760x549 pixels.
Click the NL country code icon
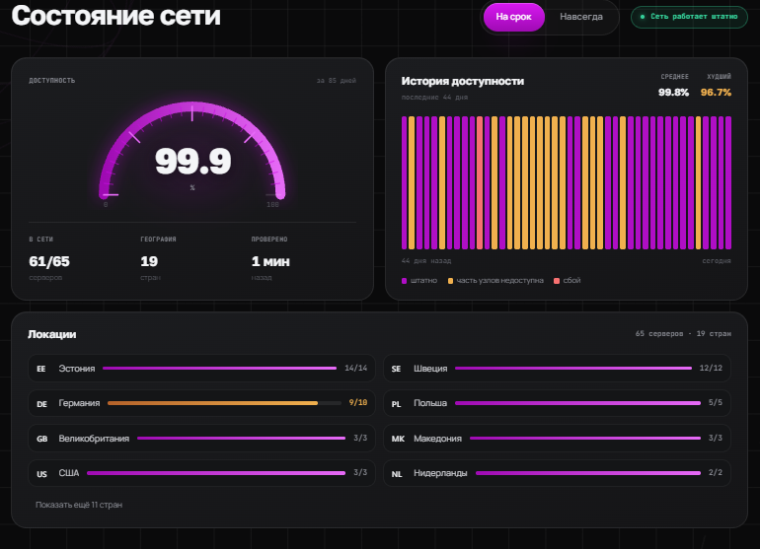pyautogui.click(x=397, y=474)
